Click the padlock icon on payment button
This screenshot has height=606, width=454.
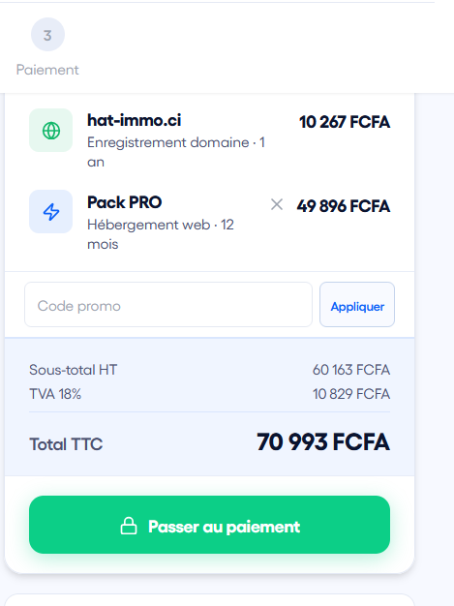[129, 526]
